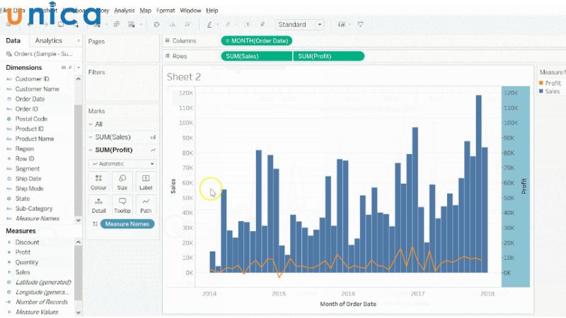Open the Colour marks card
The image size is (566, 318).
pos(98,181)
